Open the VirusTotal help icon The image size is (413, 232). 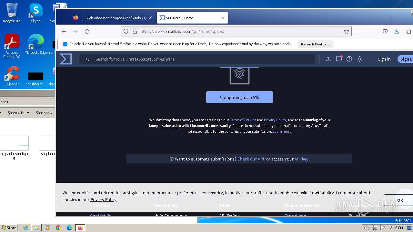[349, 59]
